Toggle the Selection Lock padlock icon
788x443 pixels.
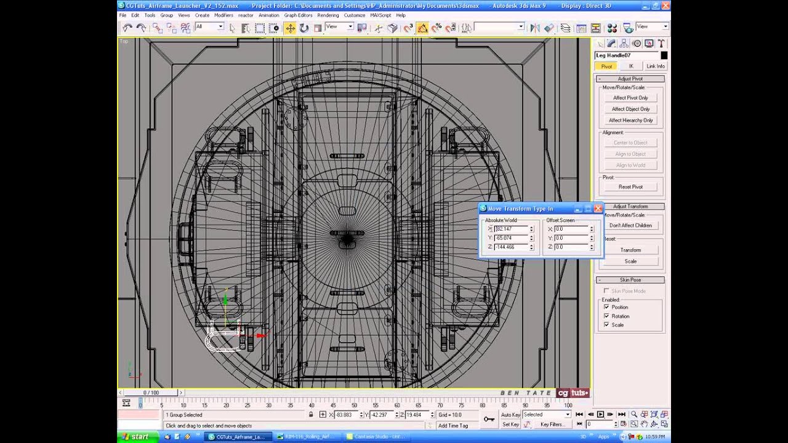[x=312, y=415]
